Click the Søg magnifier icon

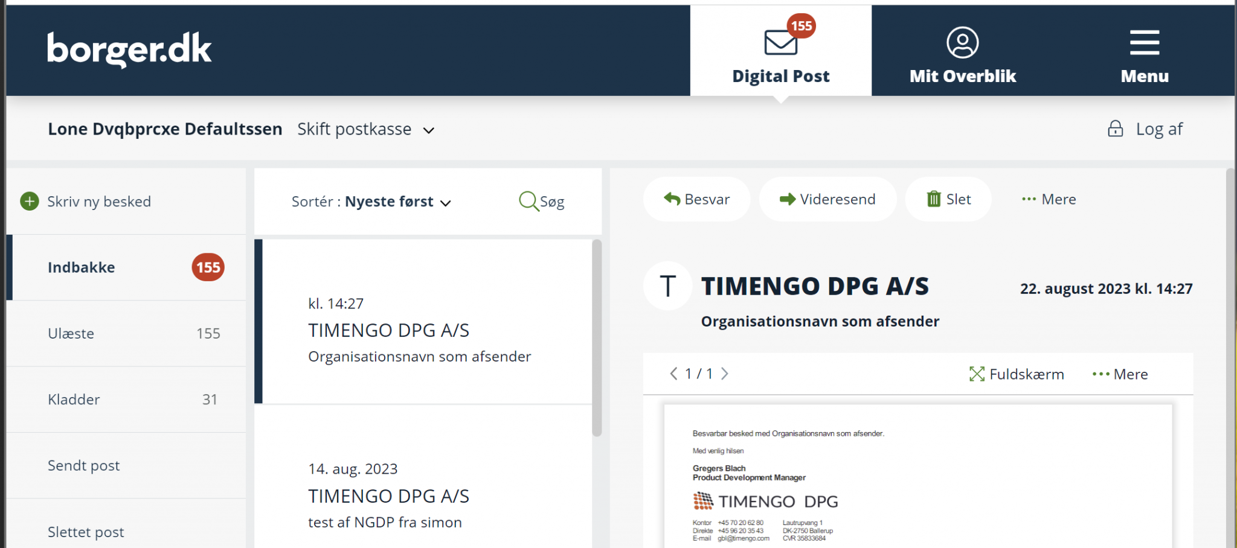(x=529, y=201)
